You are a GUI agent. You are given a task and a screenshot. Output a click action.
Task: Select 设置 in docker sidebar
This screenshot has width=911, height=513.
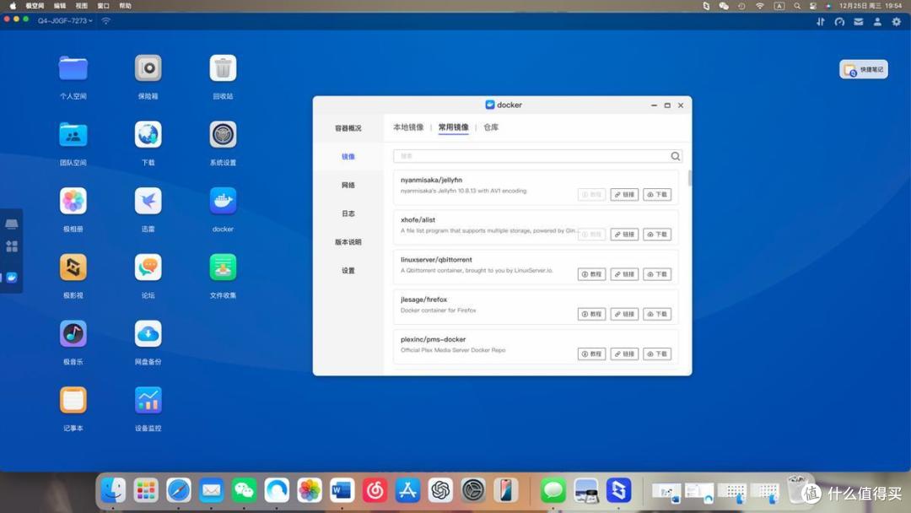pyautogui.click(x=348, y=271)
